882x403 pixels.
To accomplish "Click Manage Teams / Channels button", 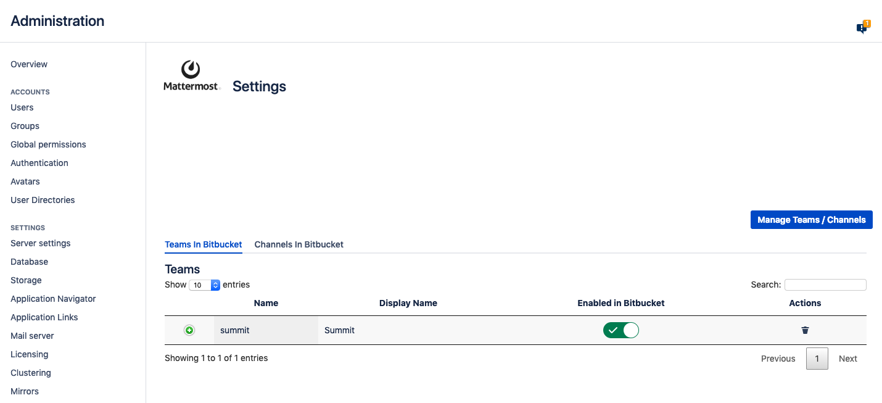I will pos(811,220).
